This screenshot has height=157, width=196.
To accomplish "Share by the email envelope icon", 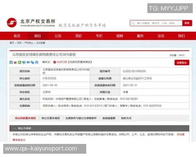I will click(x=28, y=62).
